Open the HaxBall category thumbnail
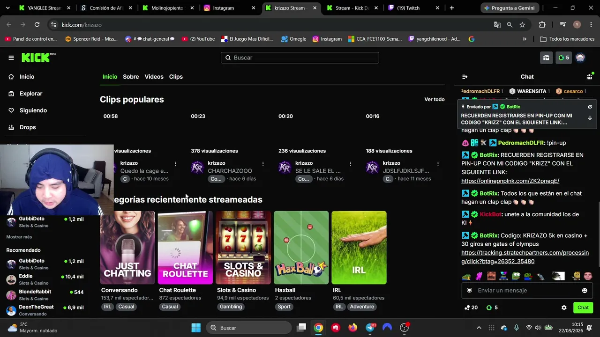 tap(301, 248)
